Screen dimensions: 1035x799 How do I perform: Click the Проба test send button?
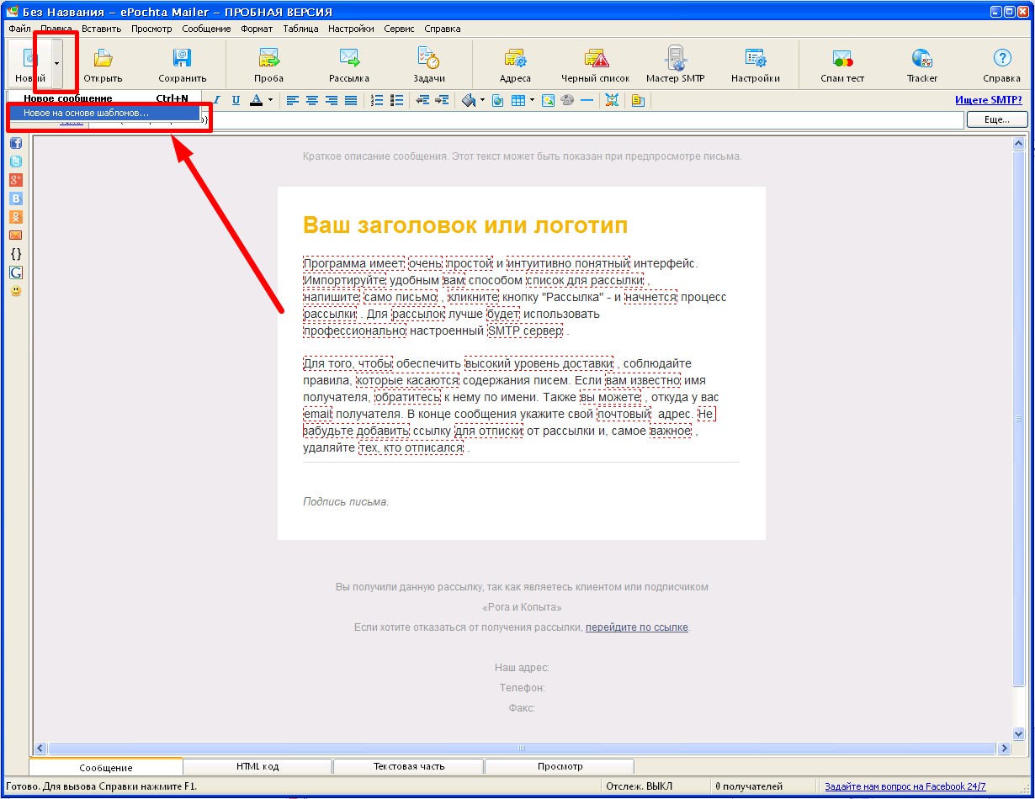click(268, 64)
